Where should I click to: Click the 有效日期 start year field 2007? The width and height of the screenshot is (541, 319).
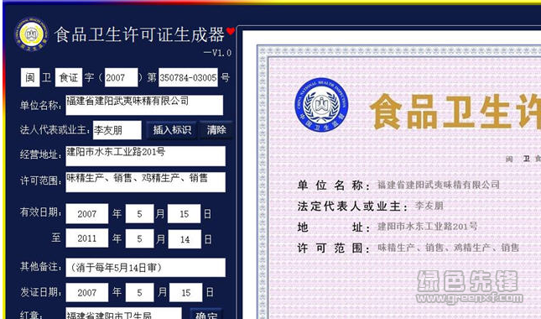[87, 213]
